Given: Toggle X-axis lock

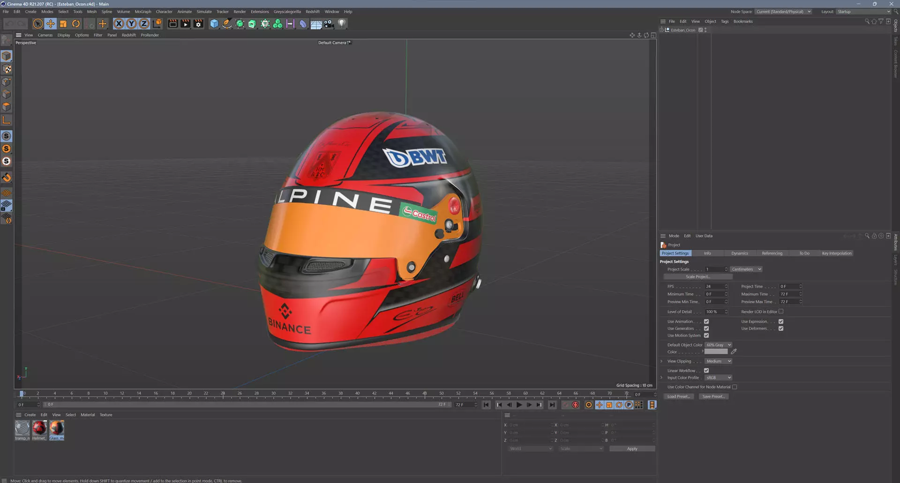Looking at the screenshot, I should pos(119,23).
